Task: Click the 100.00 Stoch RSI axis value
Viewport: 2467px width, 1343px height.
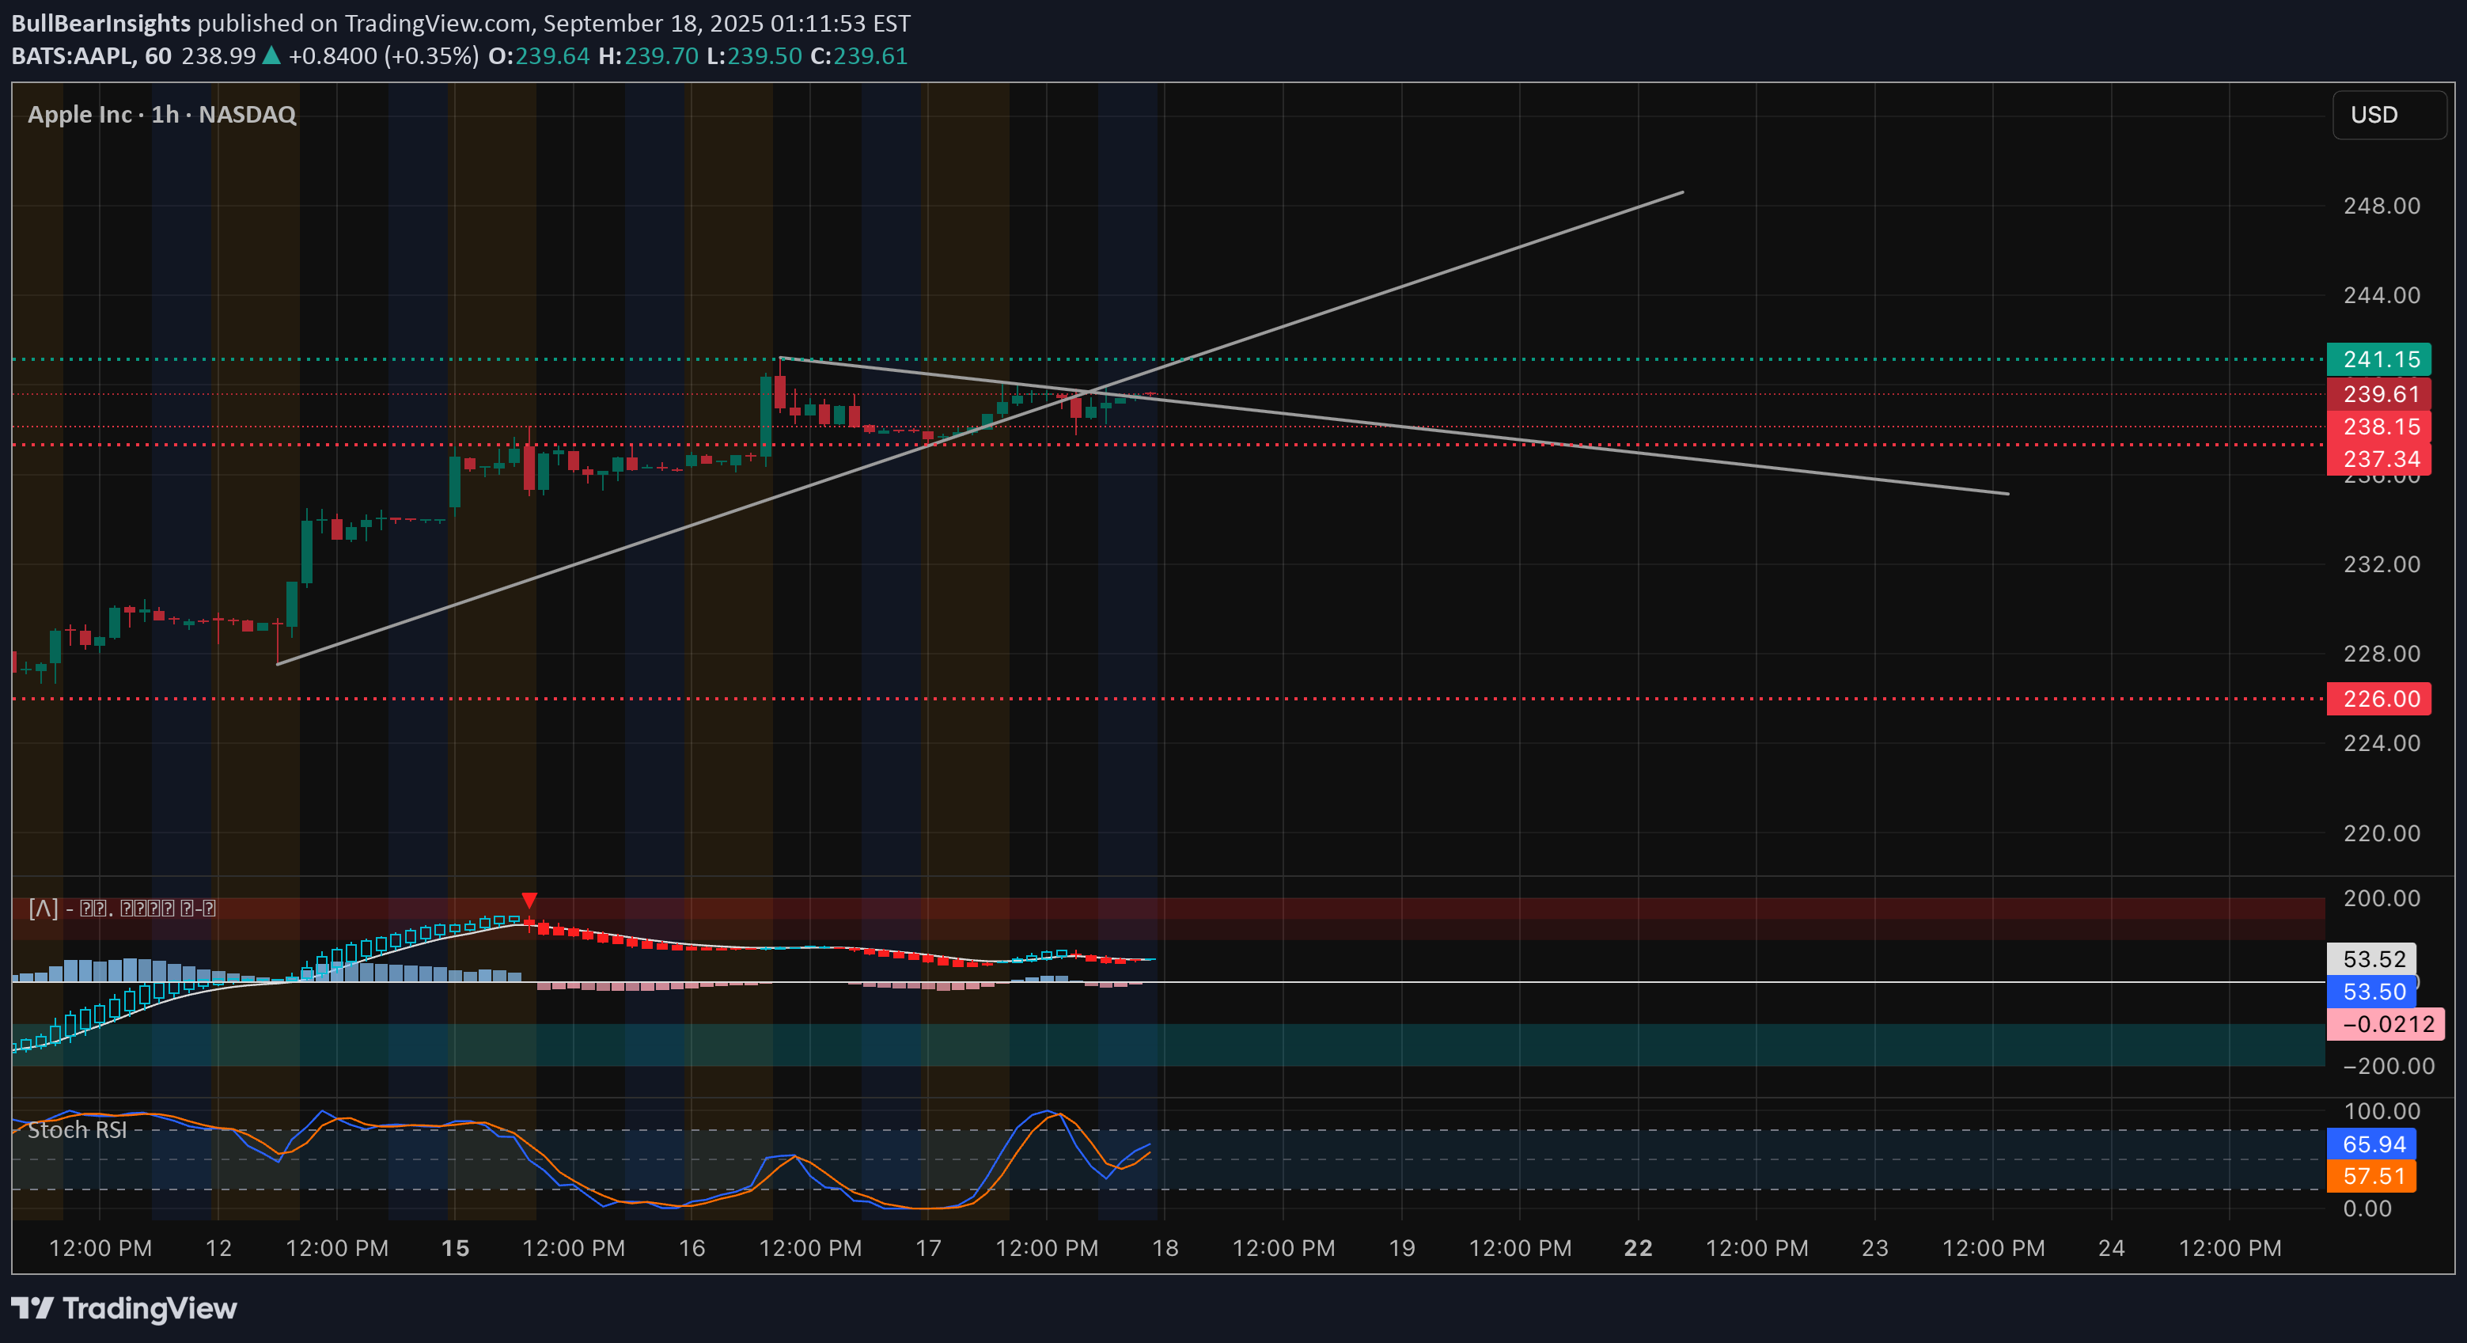Action: pos(2381,1111)
